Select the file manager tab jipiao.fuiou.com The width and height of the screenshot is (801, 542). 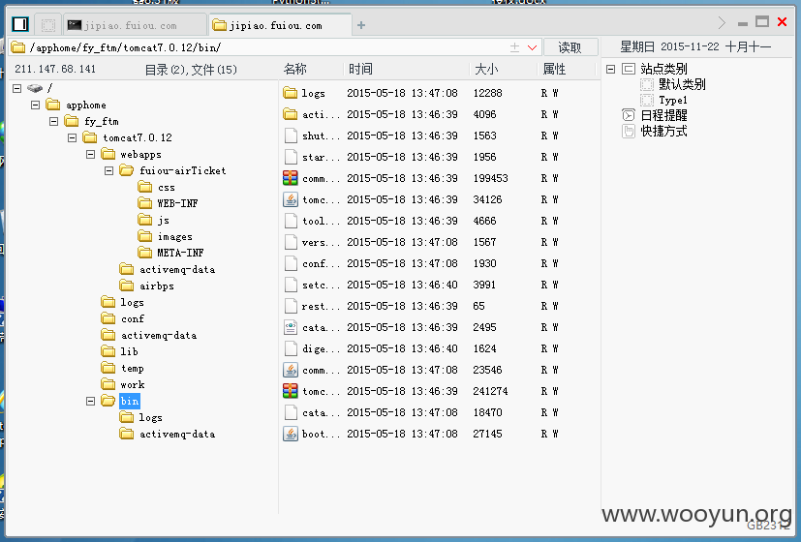(280, 25)
